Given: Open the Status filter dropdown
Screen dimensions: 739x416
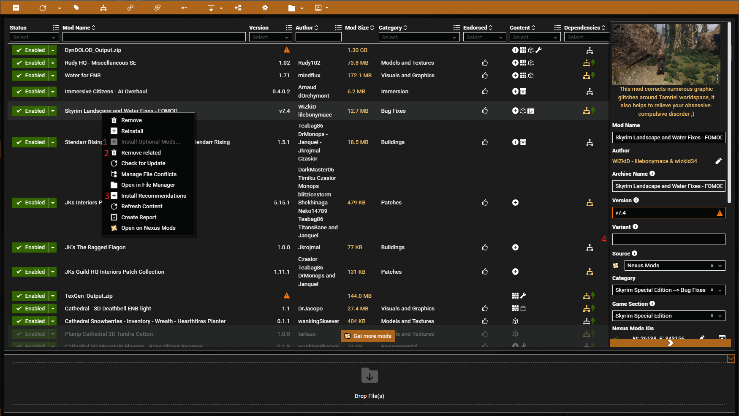Looking at the screenshot, I should [x=34, y=37].
